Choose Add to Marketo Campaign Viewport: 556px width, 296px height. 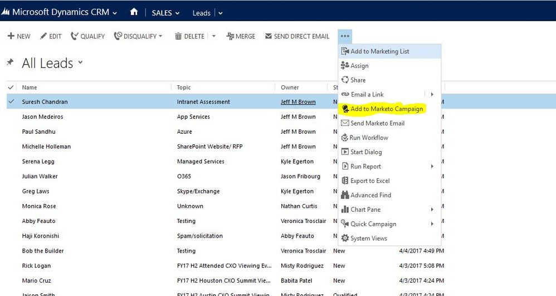[x=389, y=109]
